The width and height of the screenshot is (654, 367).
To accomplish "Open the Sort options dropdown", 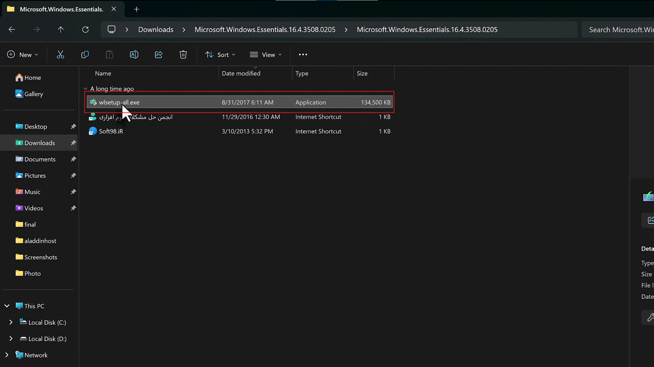I will point(220,54).
